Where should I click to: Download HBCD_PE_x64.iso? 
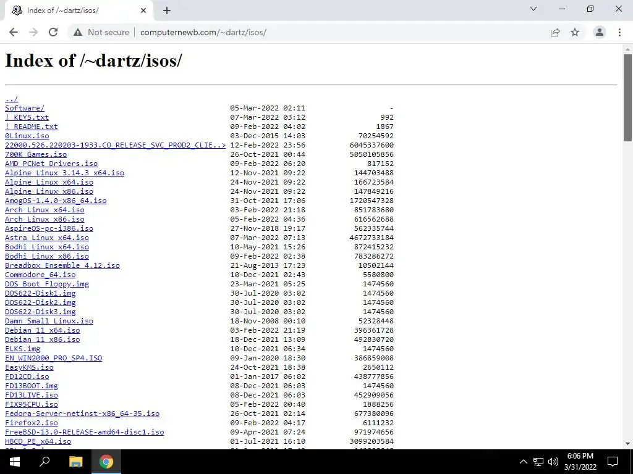(x=38, y=442)
